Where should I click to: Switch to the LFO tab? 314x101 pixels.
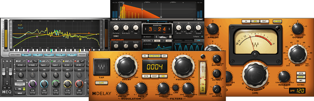tap(199, 40)
